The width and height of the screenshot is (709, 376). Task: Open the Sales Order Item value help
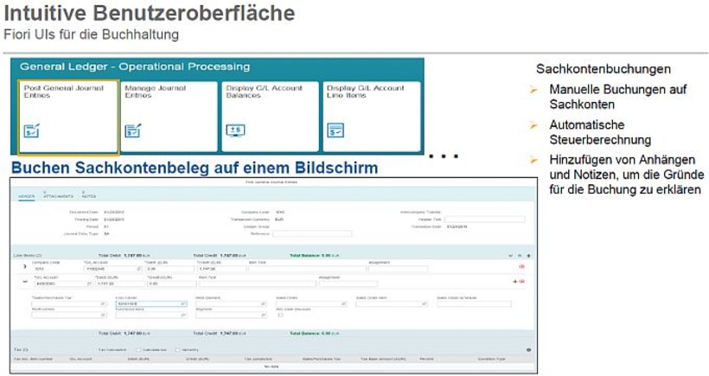click(x=425, y=304)
